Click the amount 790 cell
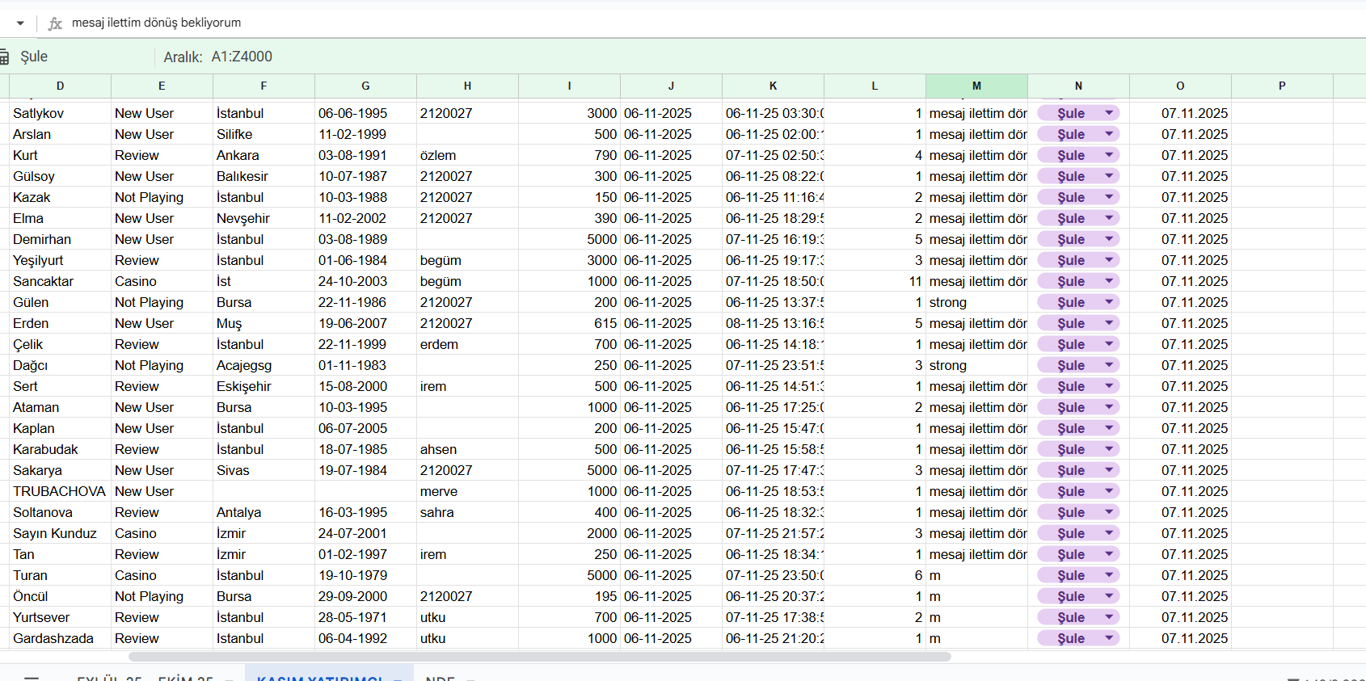1366x681 pixels. [x=569, y=155]
